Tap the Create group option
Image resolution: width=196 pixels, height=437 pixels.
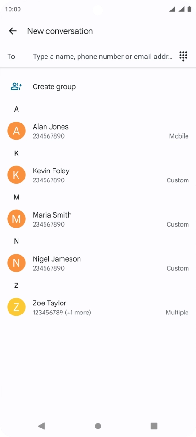54,87
